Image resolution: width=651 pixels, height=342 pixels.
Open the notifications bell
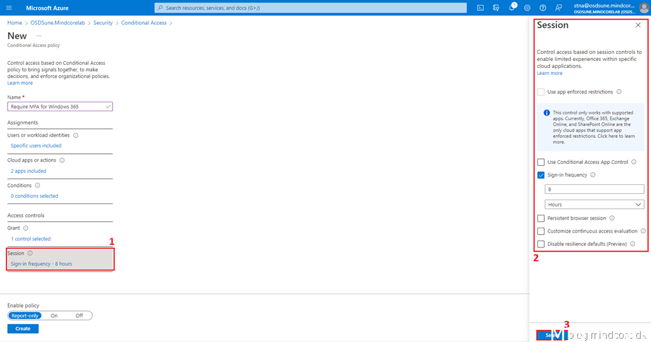click(x=512, y=8)
